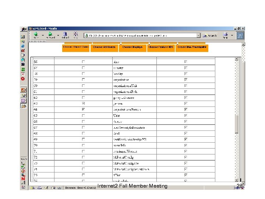Viewport: 265px width, 199px height.
Task: Click the outer page scrollbar up arrow
Action: (243, 44)
